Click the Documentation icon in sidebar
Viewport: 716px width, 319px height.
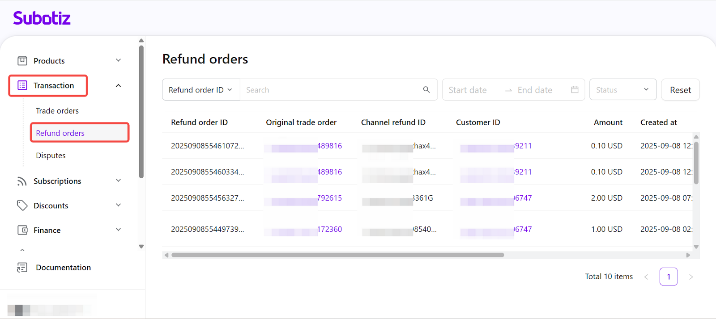coord(22,267)
